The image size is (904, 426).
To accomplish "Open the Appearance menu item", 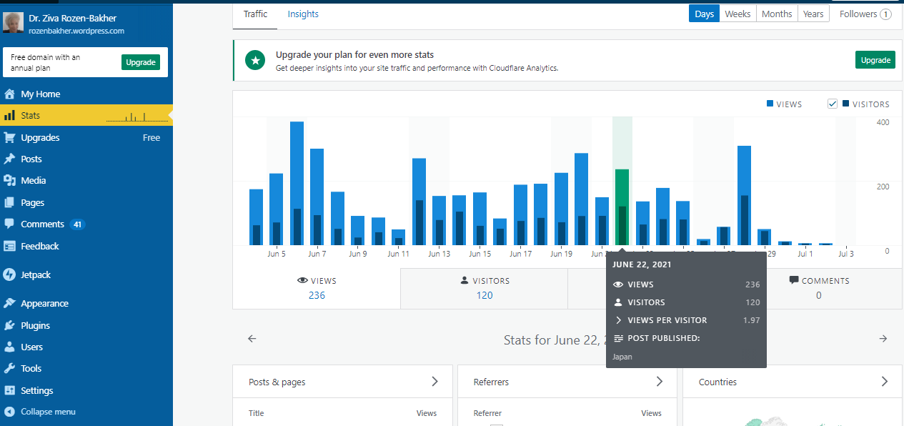I will pos(86,303).
